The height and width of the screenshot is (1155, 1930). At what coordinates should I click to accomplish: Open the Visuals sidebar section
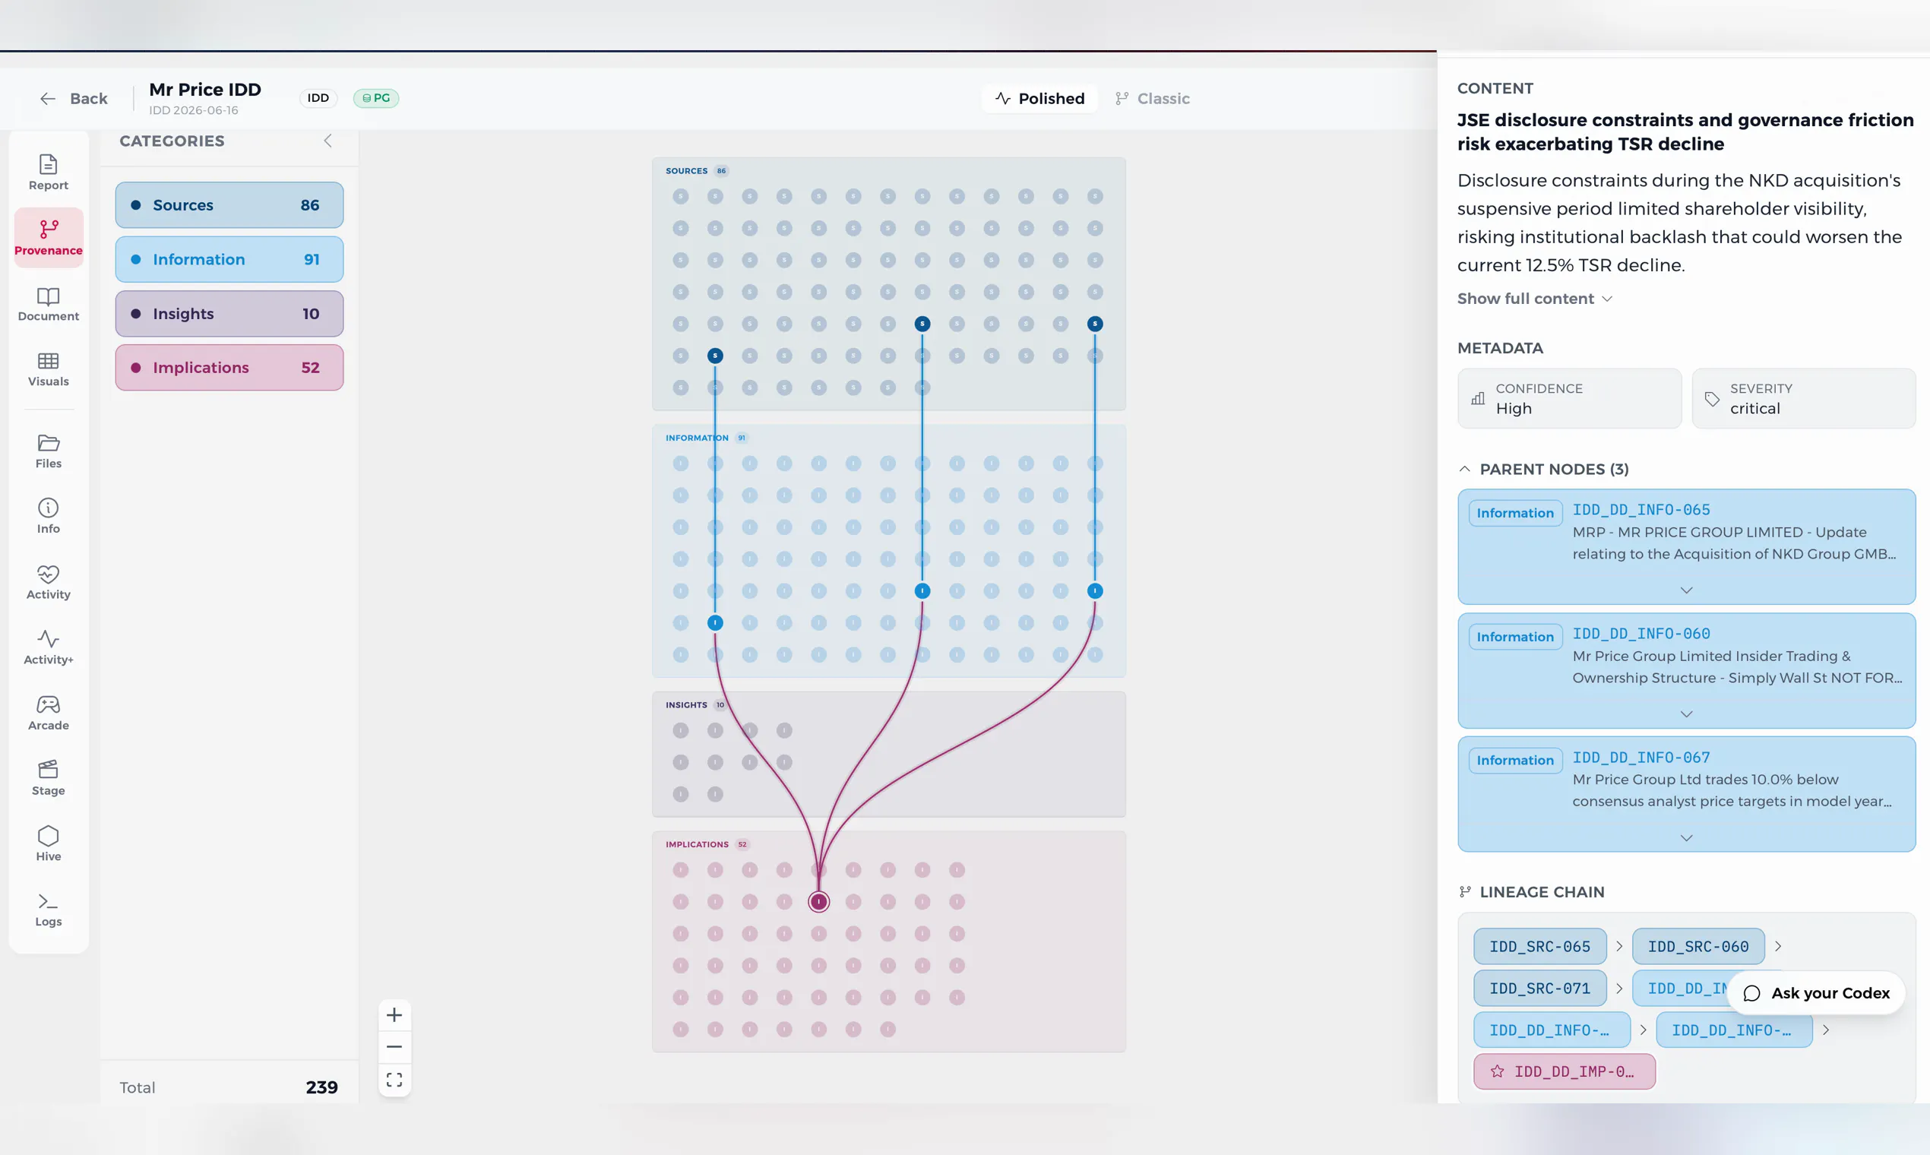point(49,369)
